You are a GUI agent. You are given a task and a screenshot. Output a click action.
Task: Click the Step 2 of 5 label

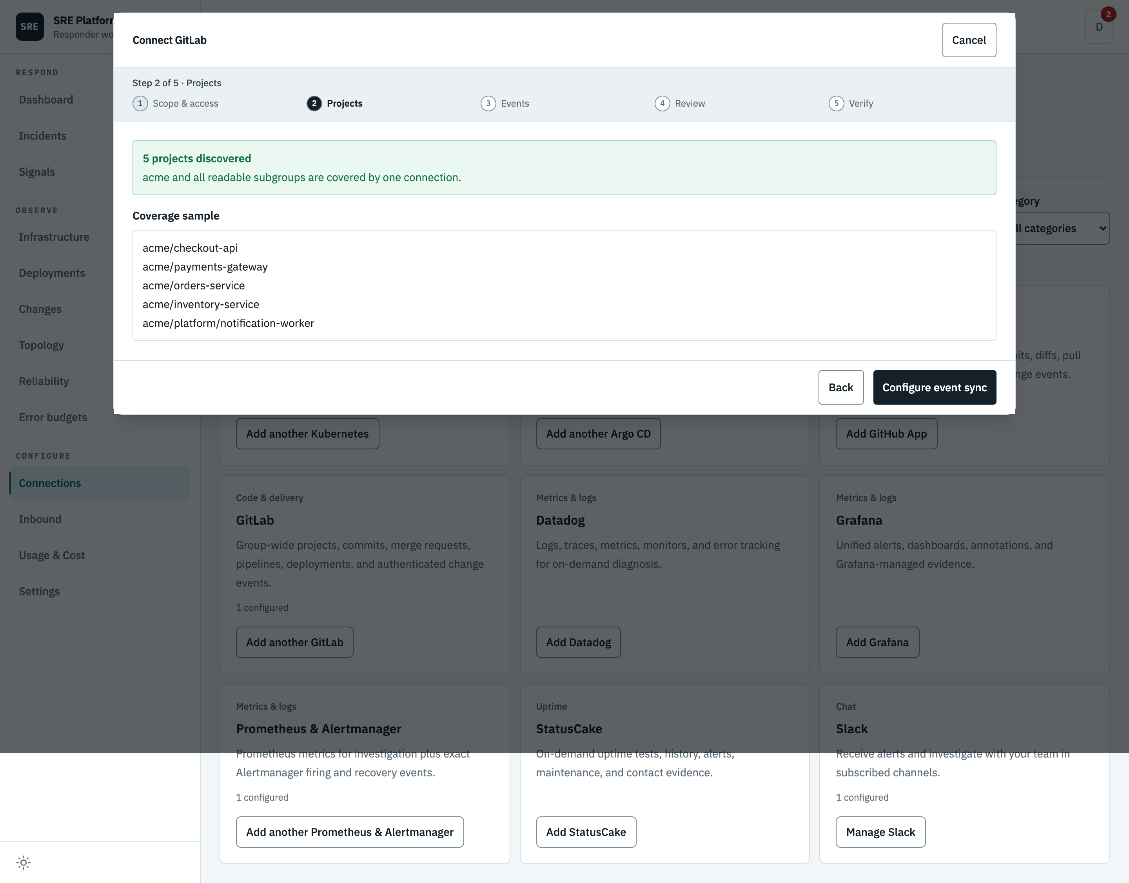(177, 83)
